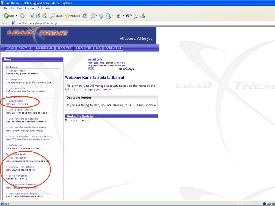Viewport: 275px width, 206px height.
Task: Open the ABOUT US navigation tab
Action: [25, 49]
